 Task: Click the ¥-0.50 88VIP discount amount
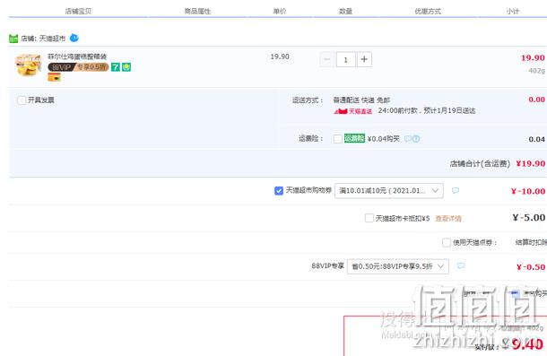click(x=531, y=267)
